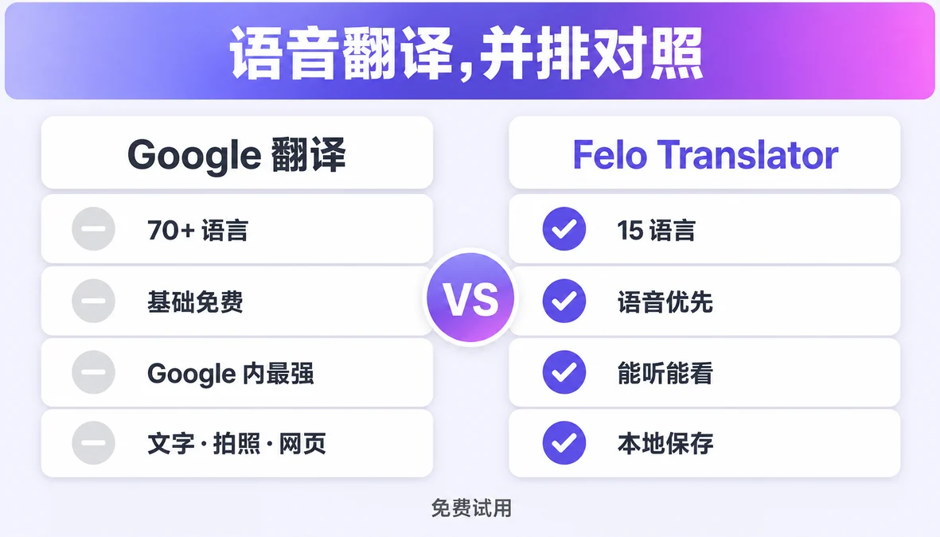Click the 免费试用 link

click(x=471, y=508)
